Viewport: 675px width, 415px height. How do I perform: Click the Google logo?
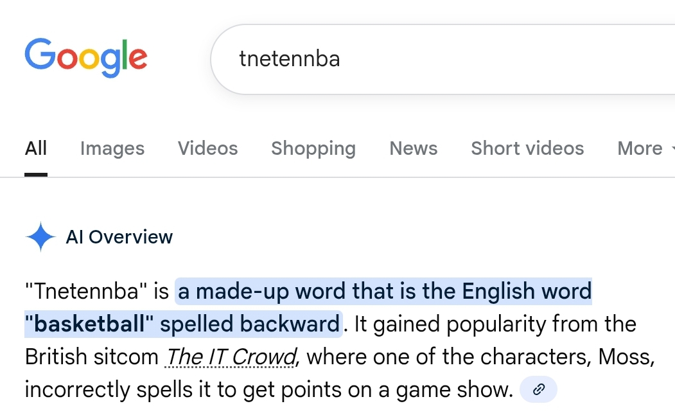coord(86,57)
